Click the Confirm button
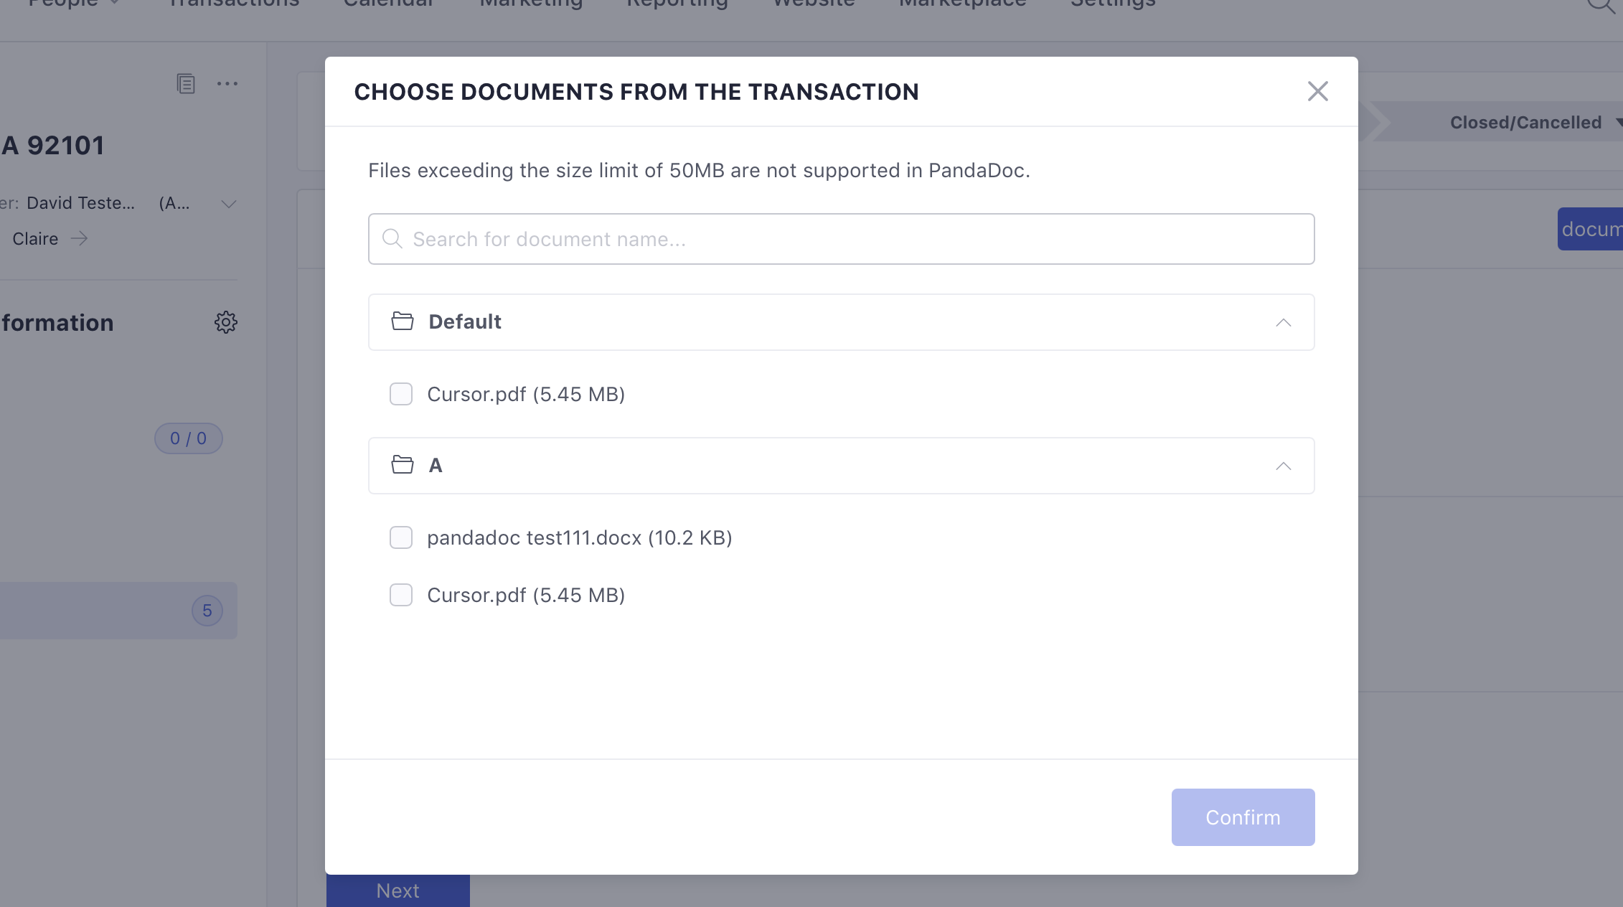The image size is (1623, 907). pyautogui.click(x=1242, y=817)
